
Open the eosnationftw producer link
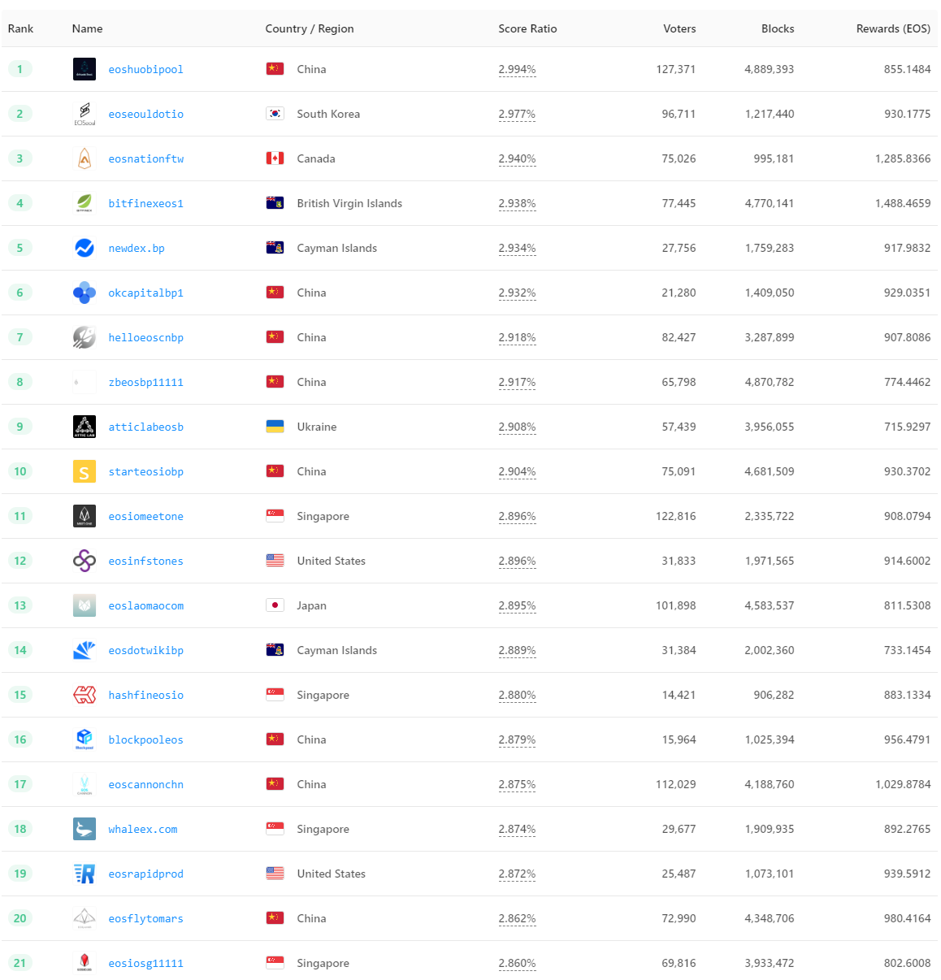146,159
